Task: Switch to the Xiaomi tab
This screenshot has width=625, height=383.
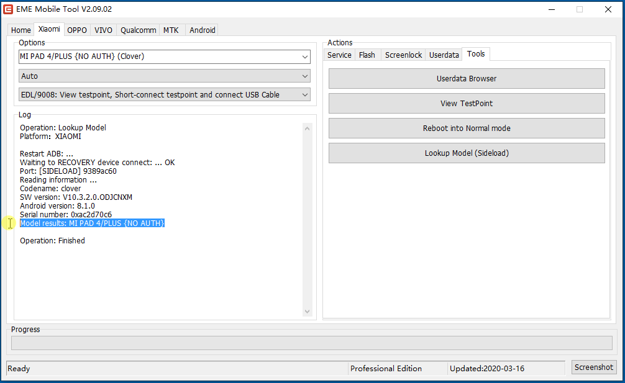Action: point(49,29)
